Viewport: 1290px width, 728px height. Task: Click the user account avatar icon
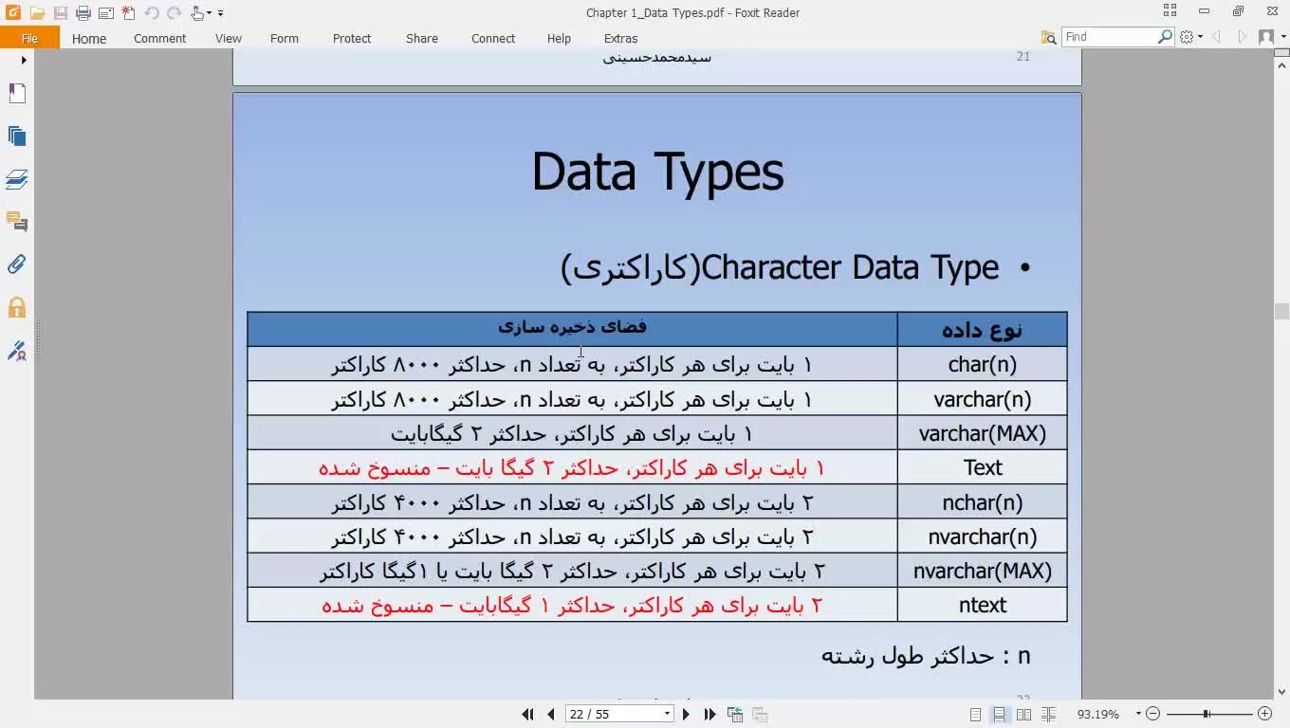[1265, 37]
